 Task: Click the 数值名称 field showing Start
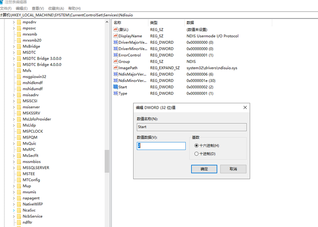coord(192,127)
